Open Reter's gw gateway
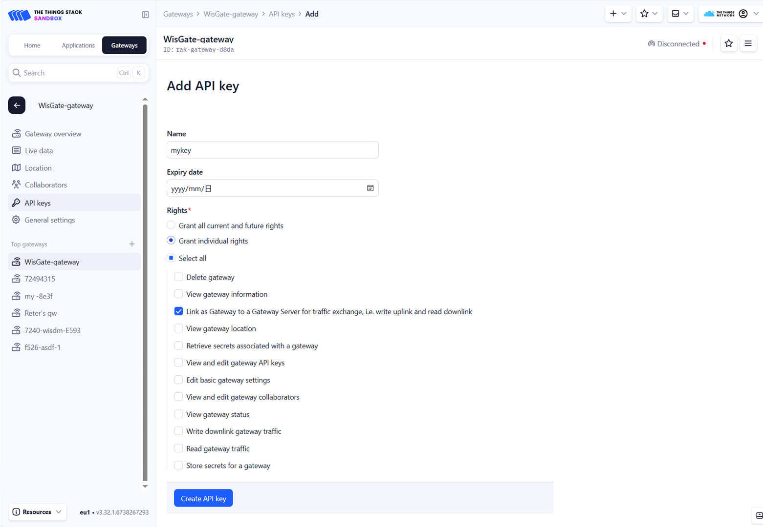The height and width of the screenshot is (527, 763). pos(74,313)
